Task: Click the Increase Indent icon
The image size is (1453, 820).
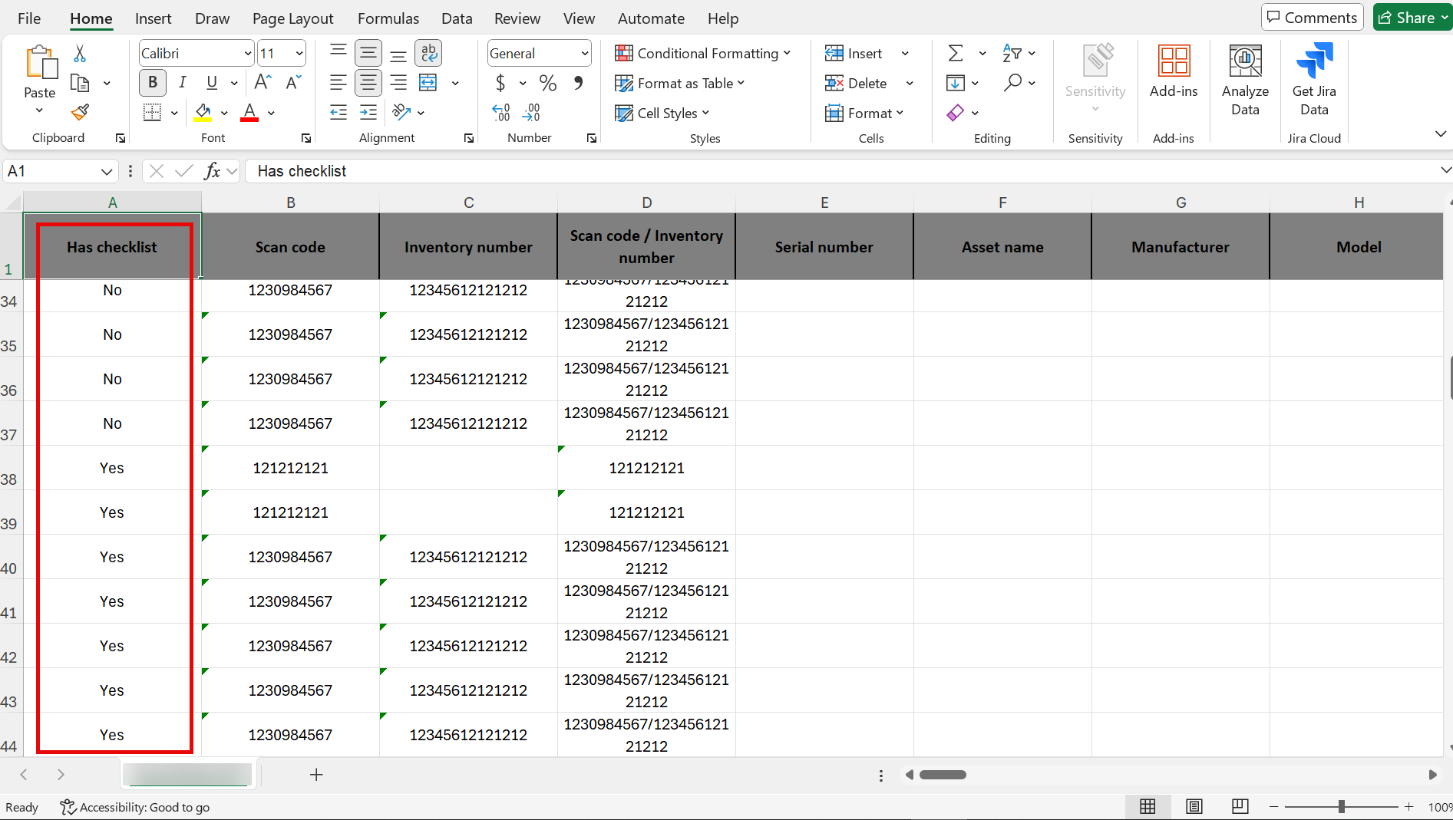Action: [368, 113]
